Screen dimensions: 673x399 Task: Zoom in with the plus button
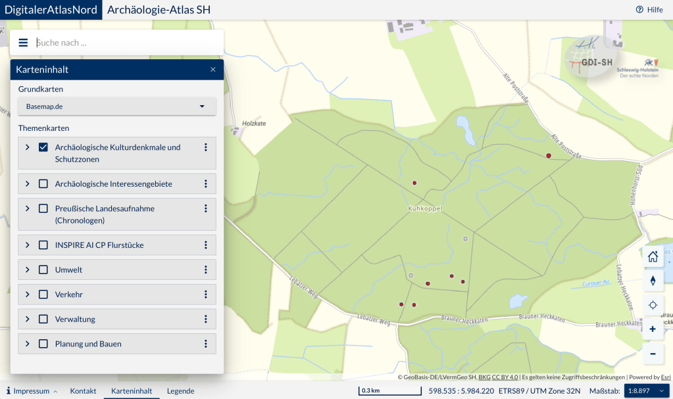pyautogui.click(x=653, y=329)
